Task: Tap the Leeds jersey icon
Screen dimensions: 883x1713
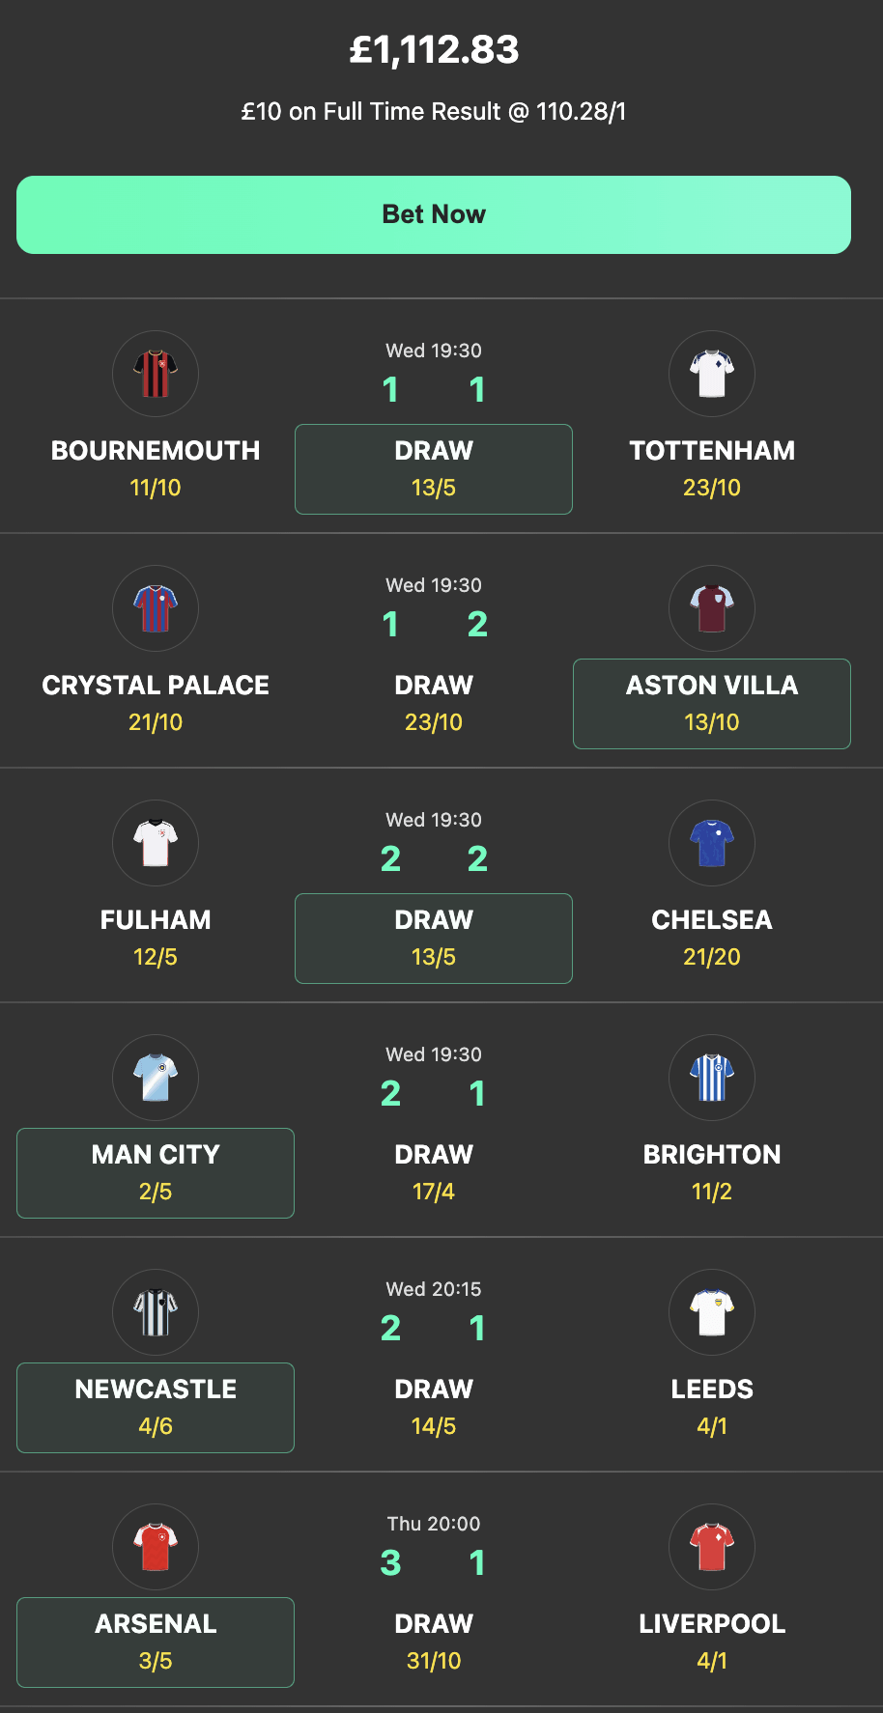Action: coord(712,1312)
